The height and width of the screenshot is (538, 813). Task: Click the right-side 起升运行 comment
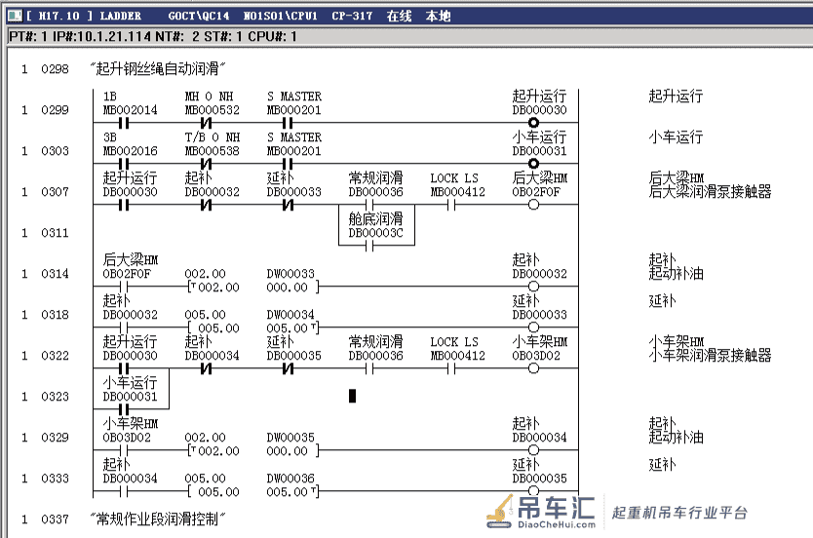(676, 96)
